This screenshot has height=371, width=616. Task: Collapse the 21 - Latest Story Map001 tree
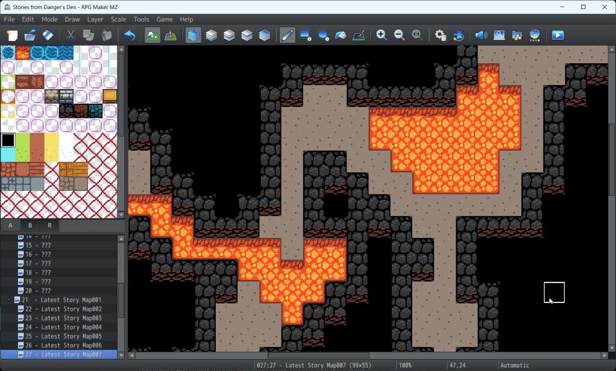[8, 300]
